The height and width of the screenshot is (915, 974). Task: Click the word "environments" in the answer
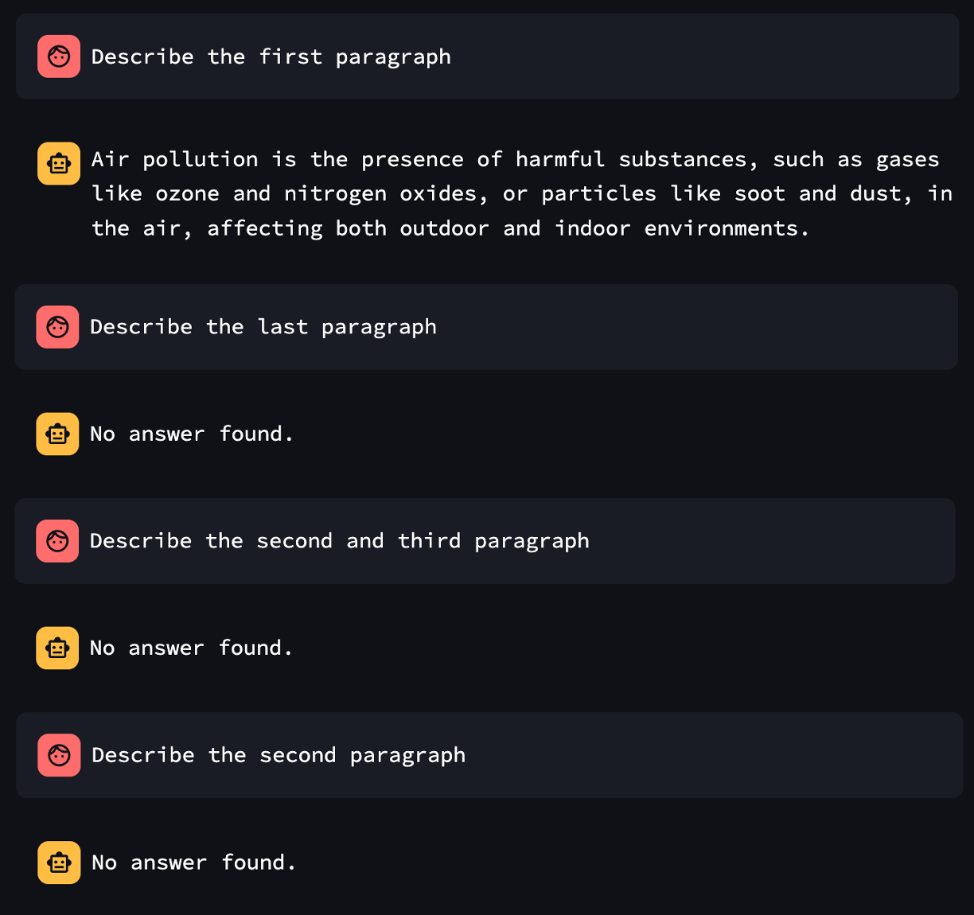(x=721, y=229)
